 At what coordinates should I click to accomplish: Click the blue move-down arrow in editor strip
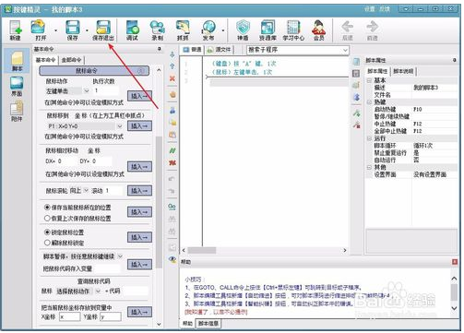pyautogui.click(x=173, y=54)
